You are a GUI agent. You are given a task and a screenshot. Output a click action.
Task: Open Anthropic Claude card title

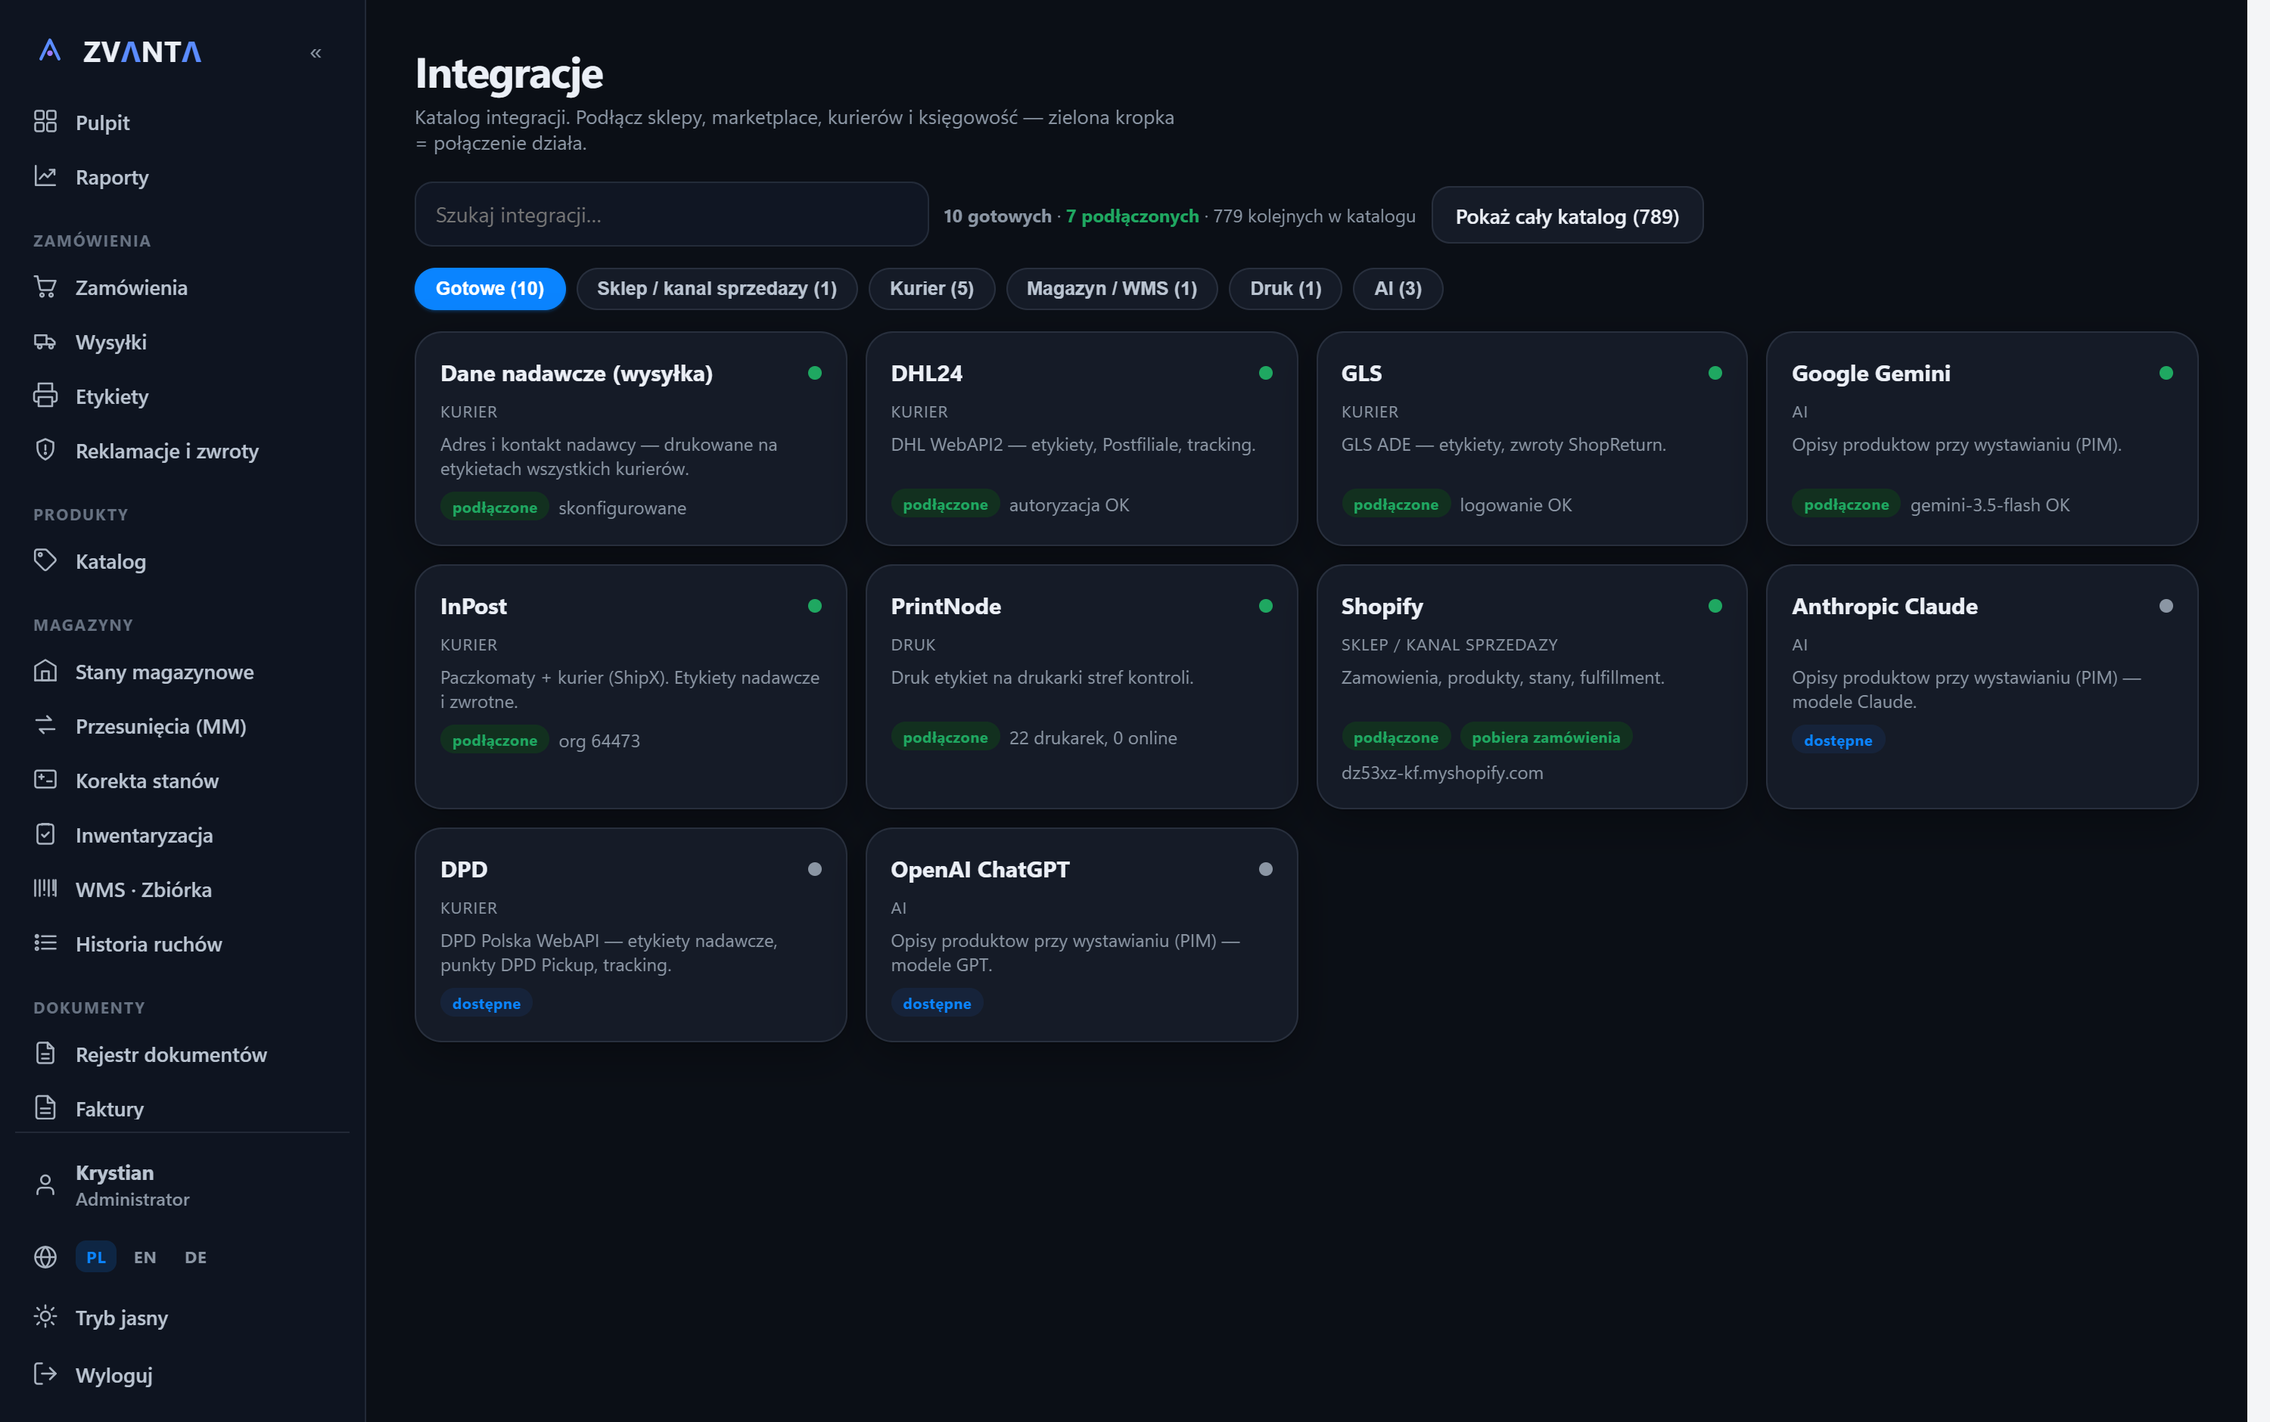1884,607
